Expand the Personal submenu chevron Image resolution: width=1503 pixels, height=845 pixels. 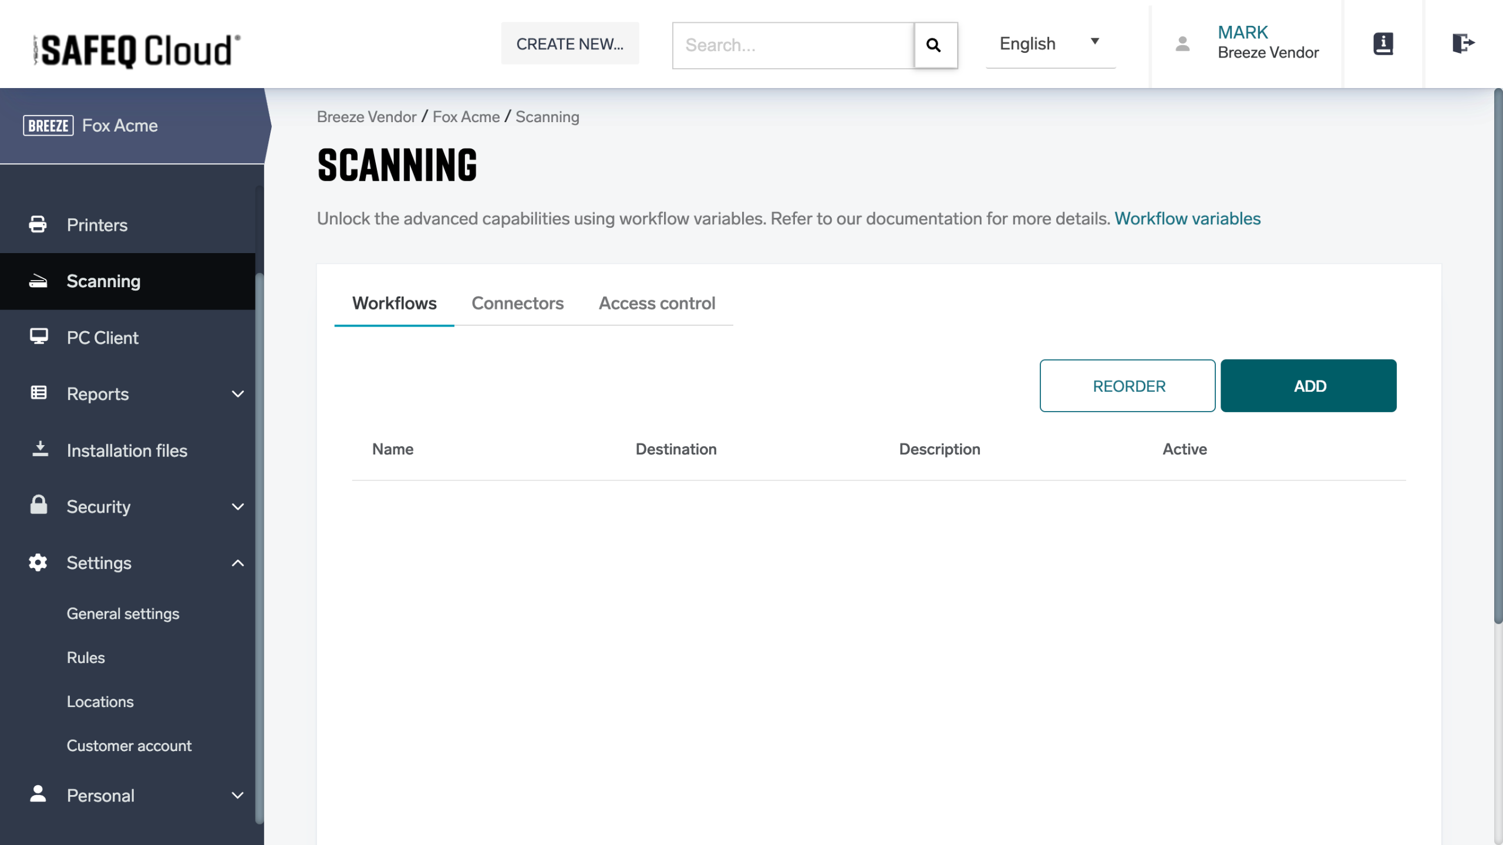pyautogui.click(x=237, y=796)
